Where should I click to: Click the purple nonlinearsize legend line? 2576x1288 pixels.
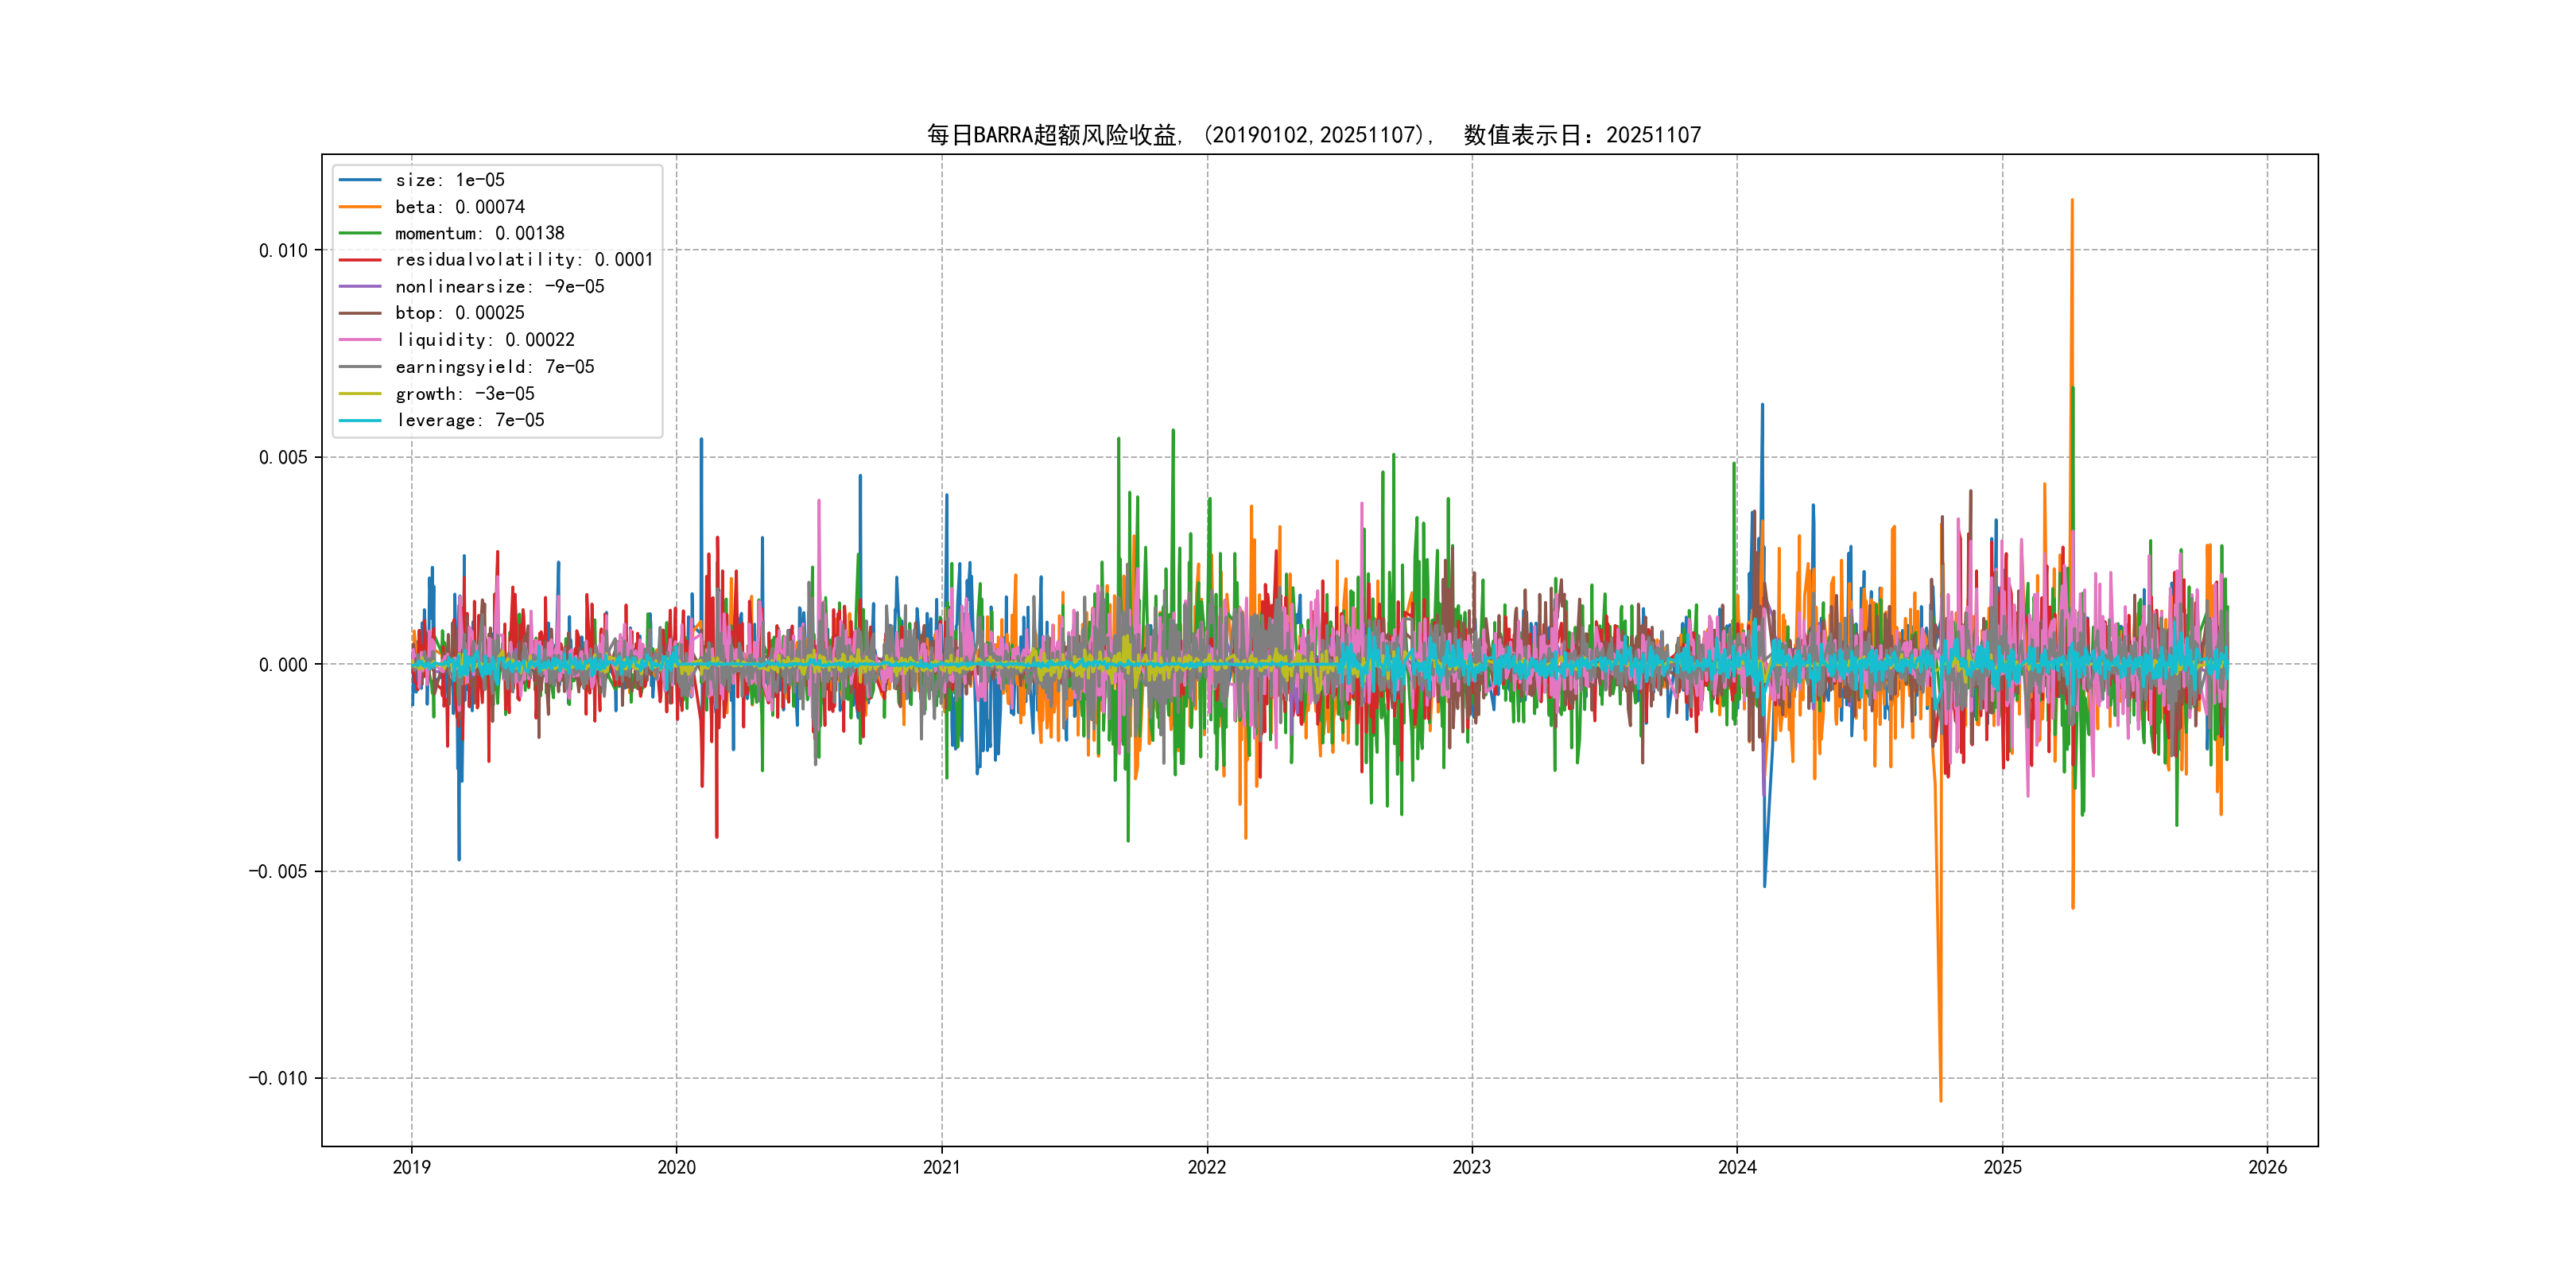click(360, 287)
